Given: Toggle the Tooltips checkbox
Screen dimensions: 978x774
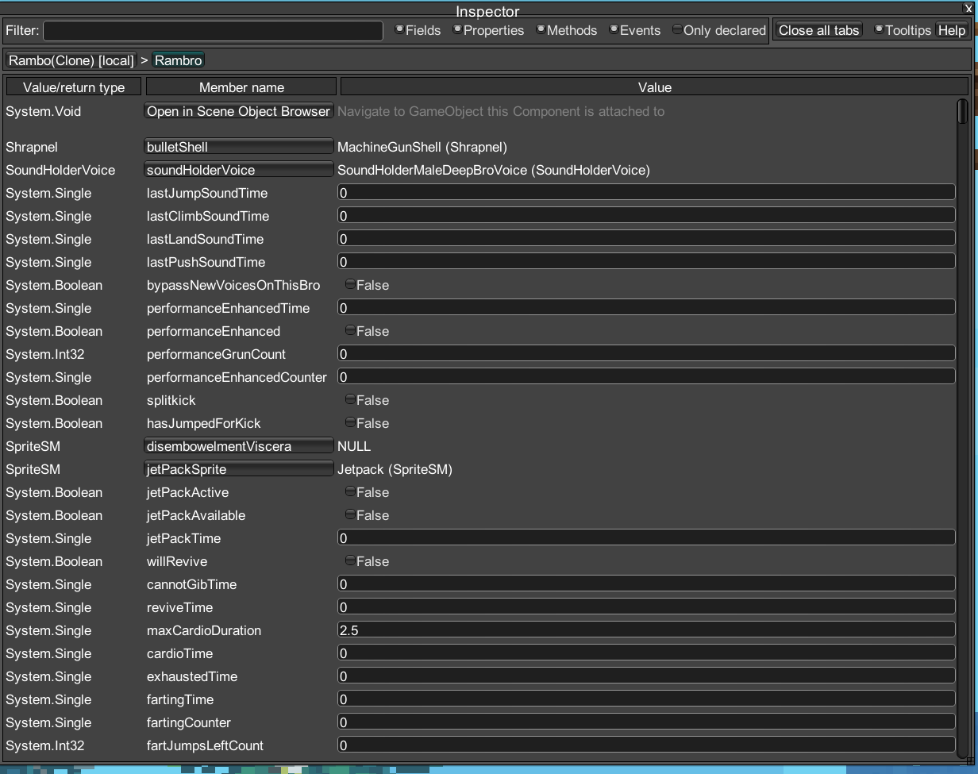Looking at the screenshot, I should [x=879, y=29].
